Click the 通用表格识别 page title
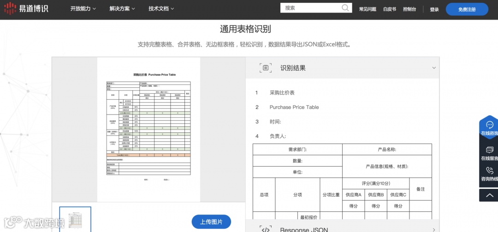This screenshot has height=232, width=498. [x=245, y=29]
